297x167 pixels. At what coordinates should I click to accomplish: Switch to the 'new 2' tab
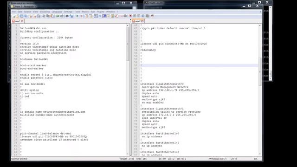pos(138,21)
